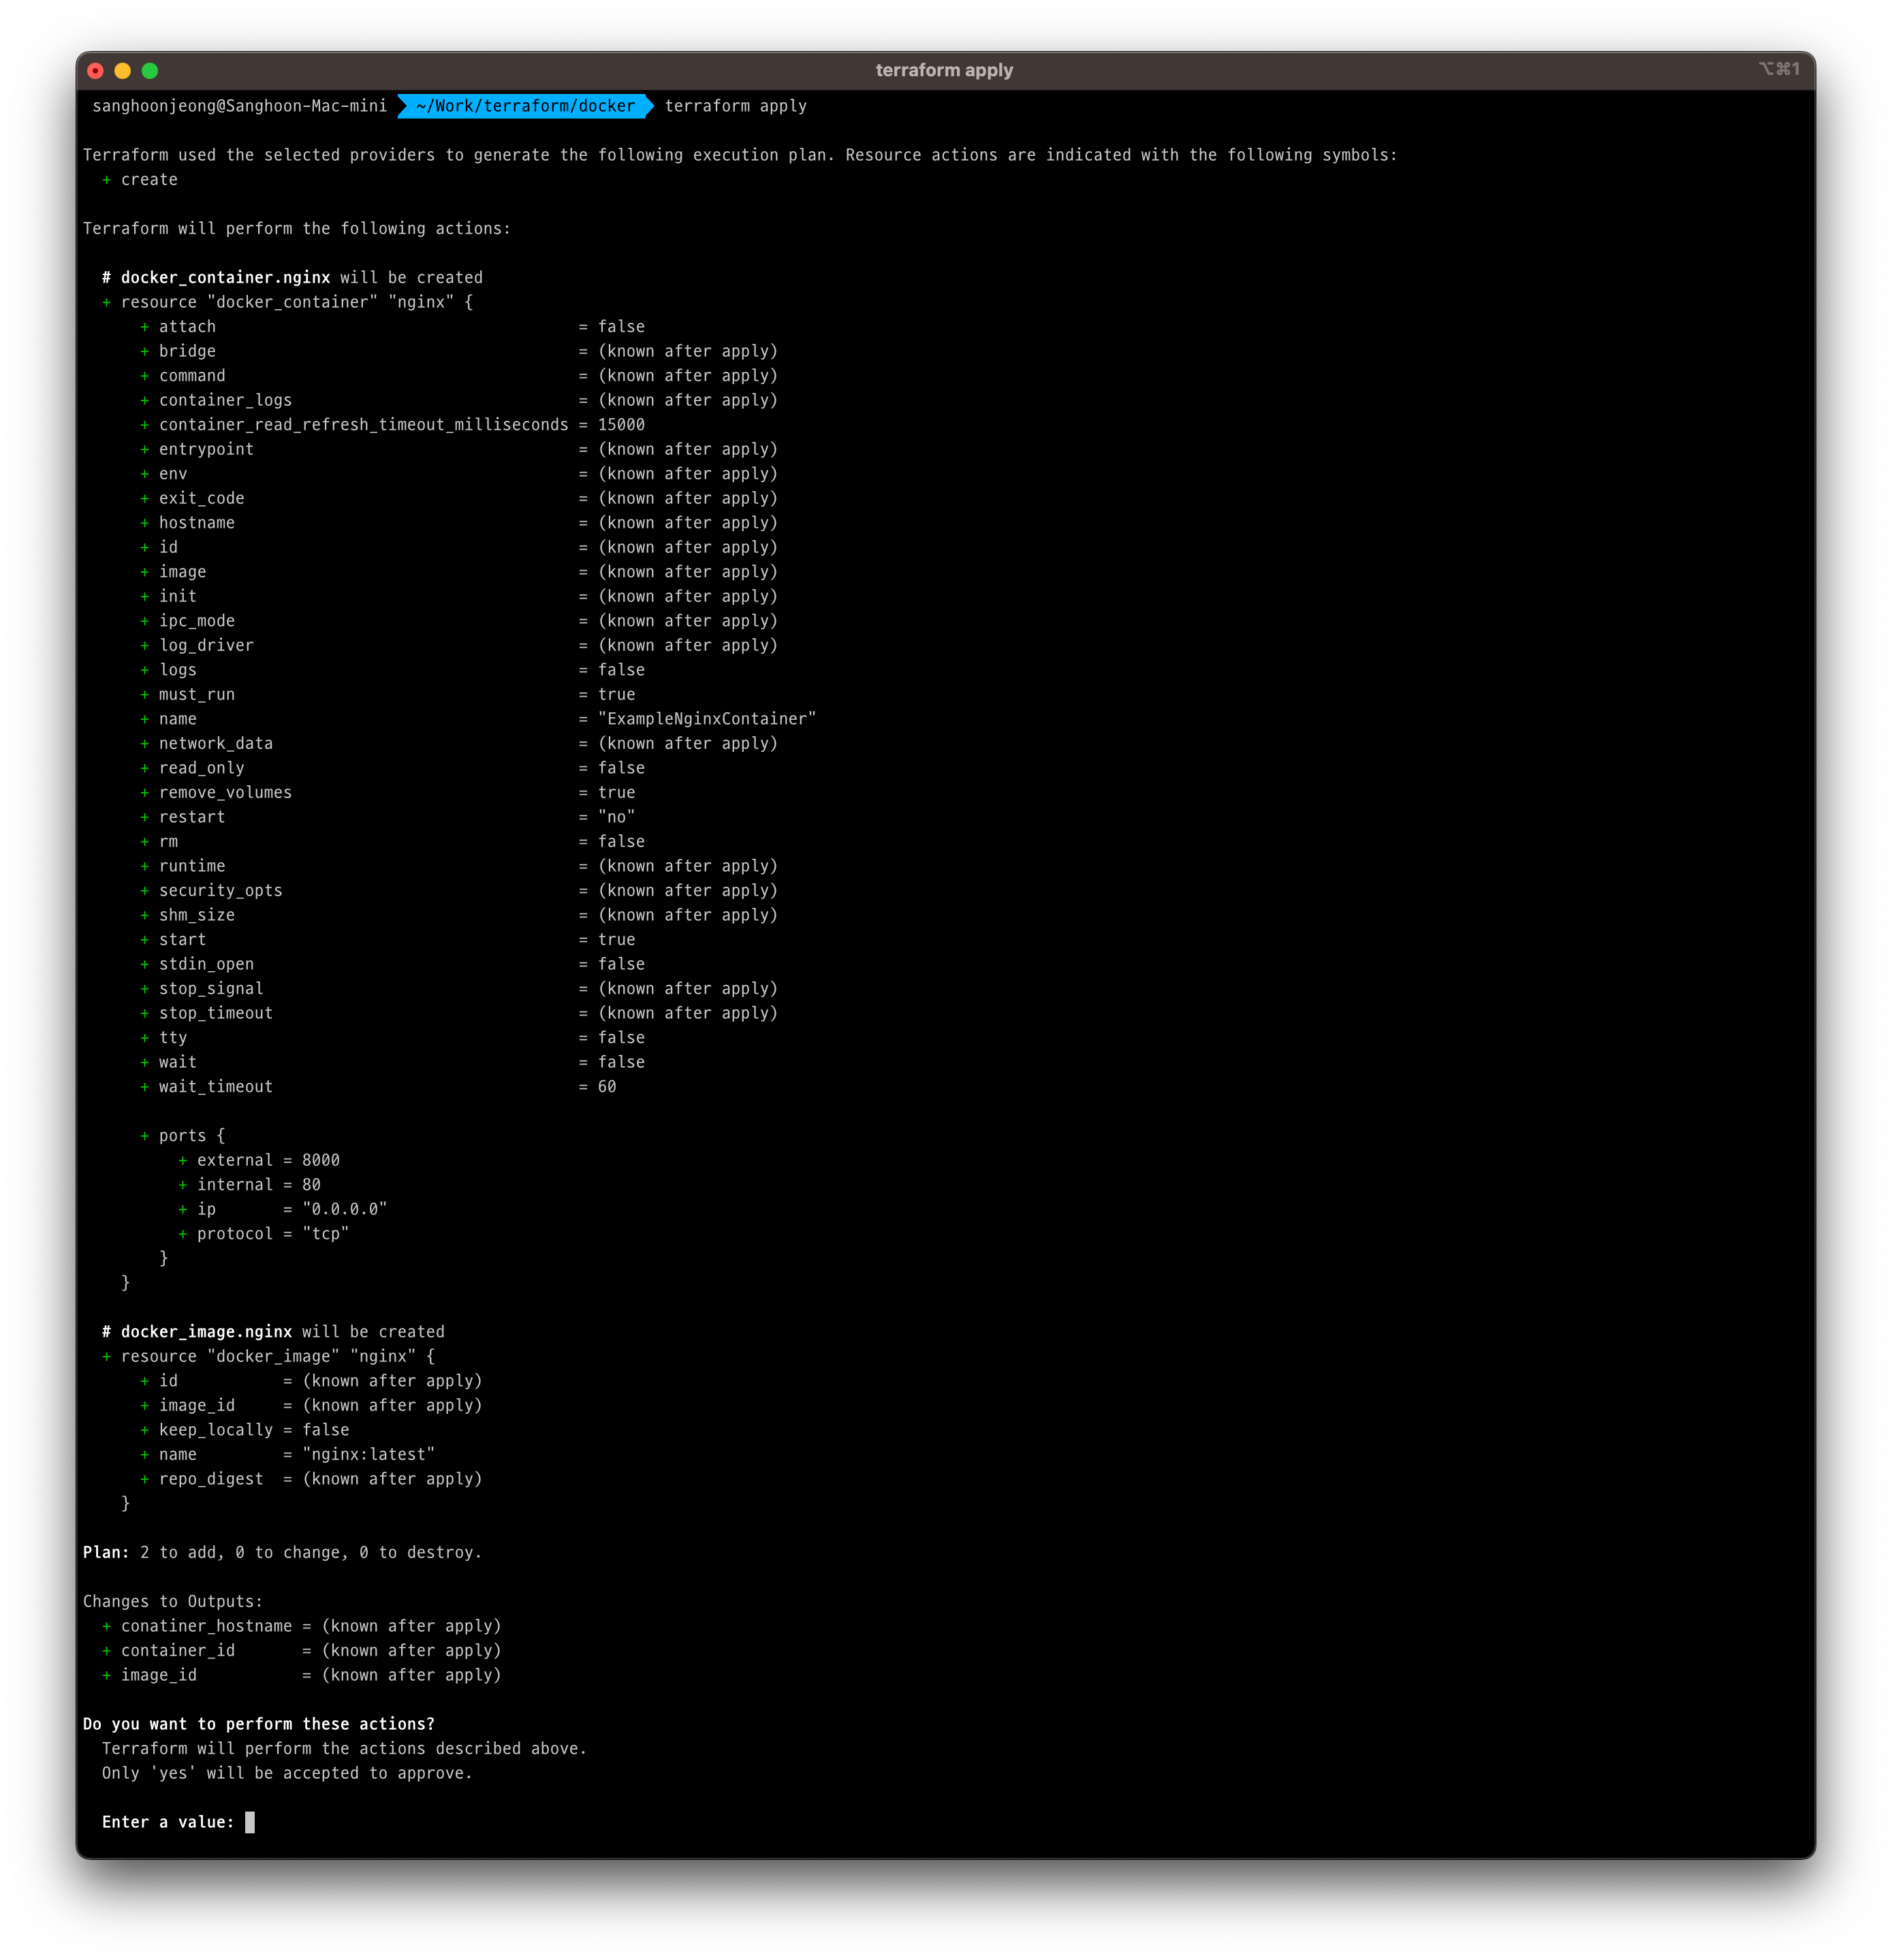This screenshot has width=1892, height=1960.
Task: Click the 'terraform apply' window title
Action: tap(943, 70)
